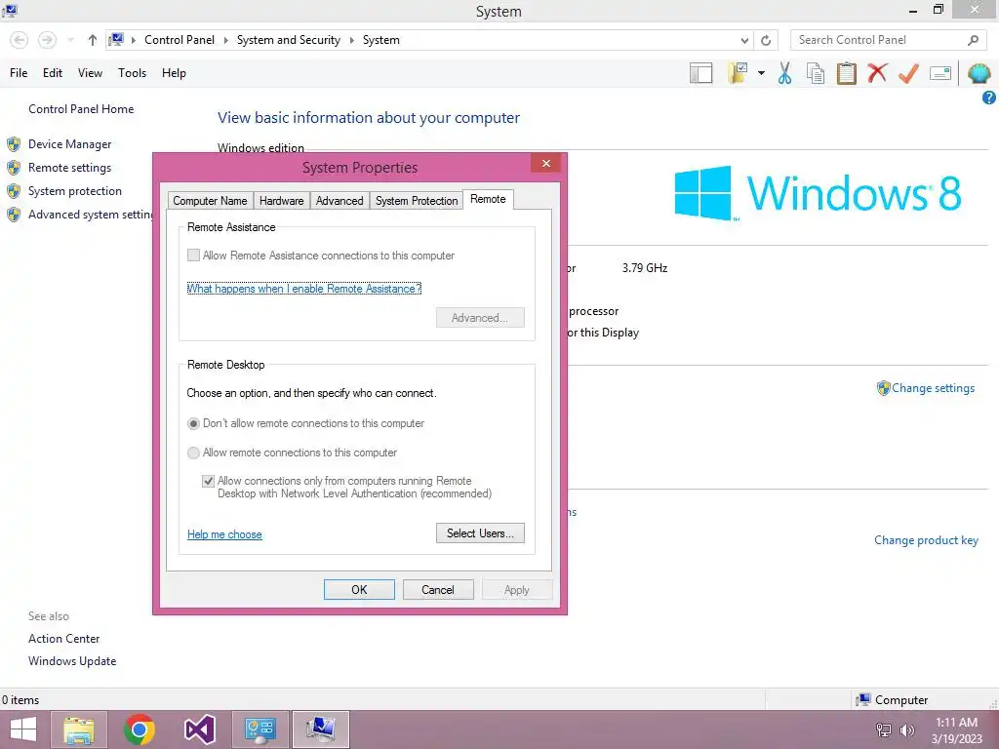The image size is (999, 749).
Task: Open the Help me choose link
Action: coord(224,534)
